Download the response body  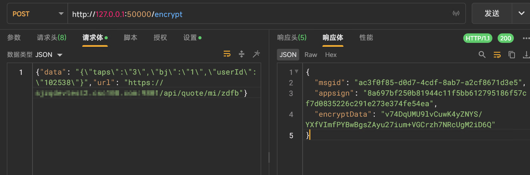point(526,54)
